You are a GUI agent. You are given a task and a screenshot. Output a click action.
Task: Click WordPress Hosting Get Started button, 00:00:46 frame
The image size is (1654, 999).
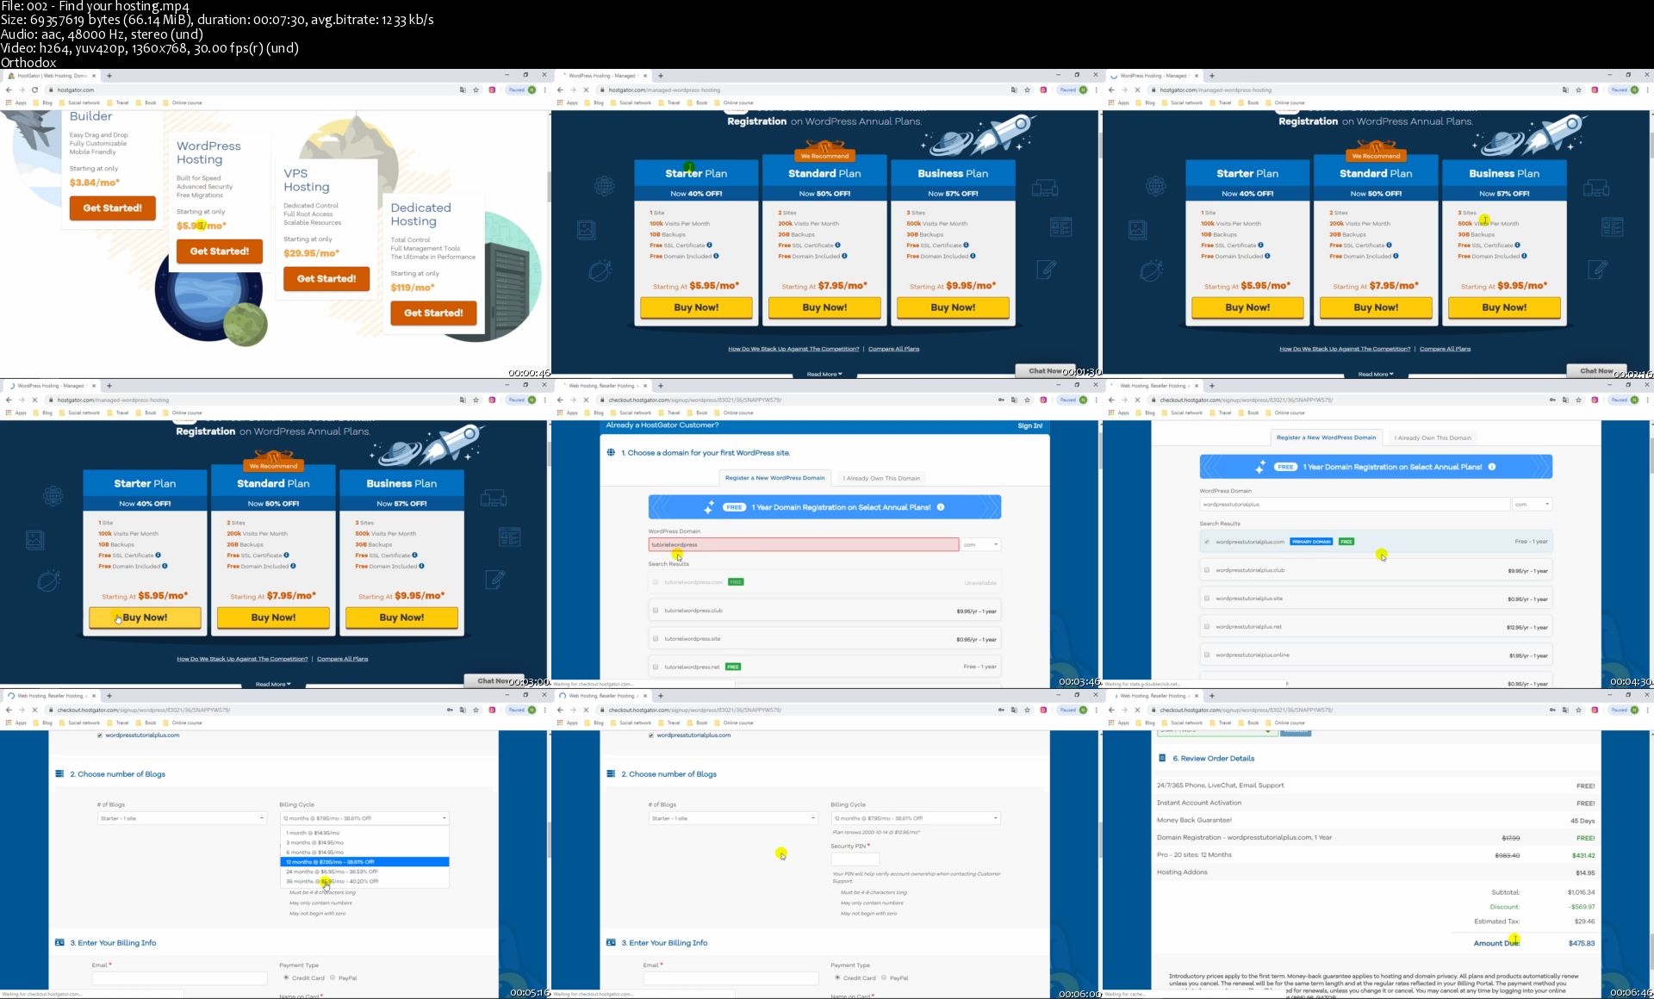[x=220, y=251]
